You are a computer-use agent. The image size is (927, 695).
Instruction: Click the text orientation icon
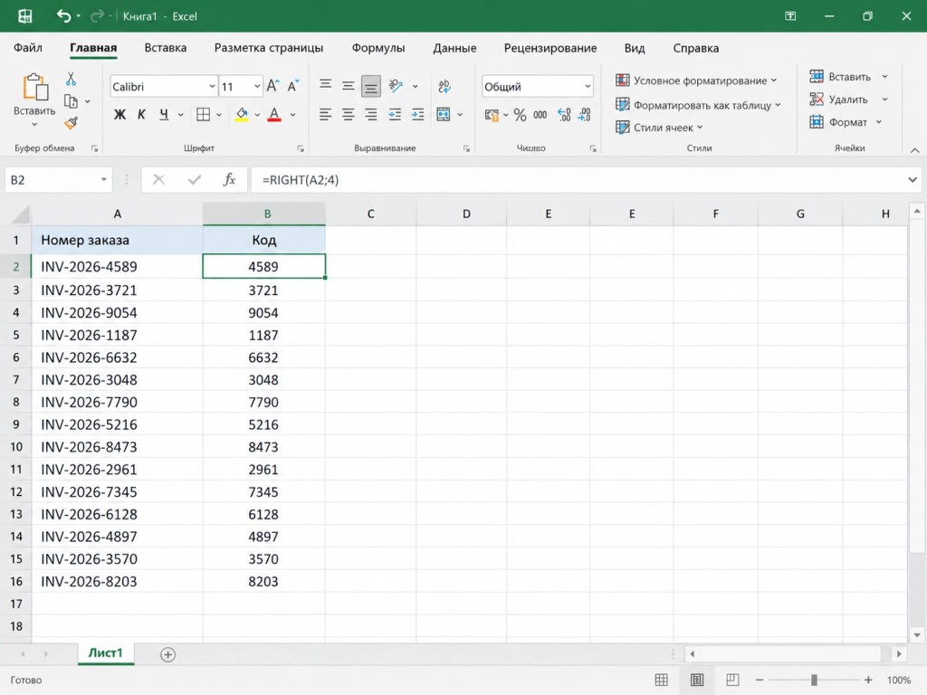pos(397,86)
